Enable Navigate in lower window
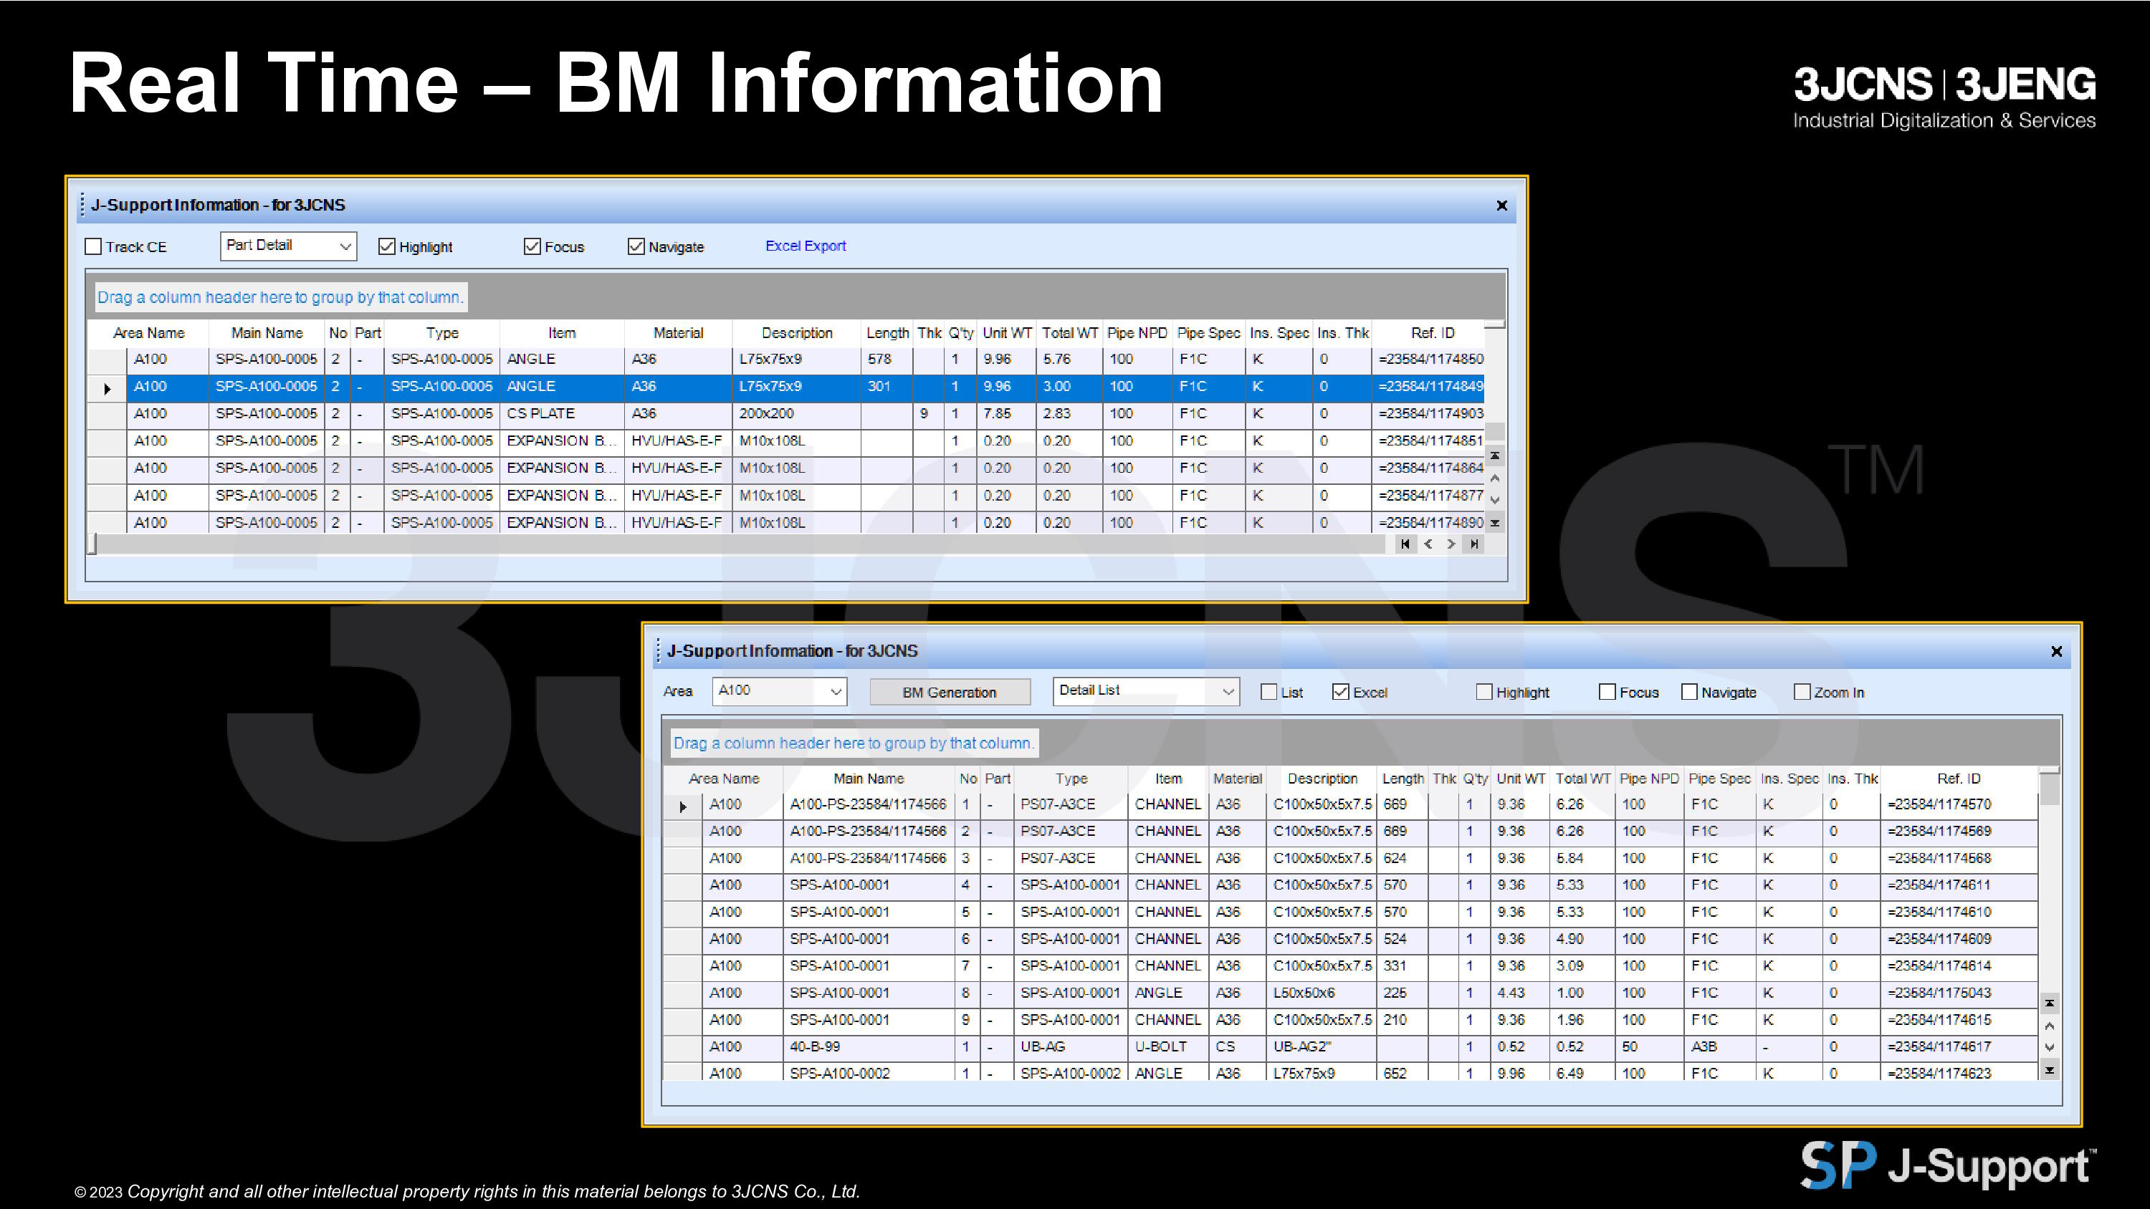The height and width of the screenshot is (1209, 2150). (x=1689, y=692)
